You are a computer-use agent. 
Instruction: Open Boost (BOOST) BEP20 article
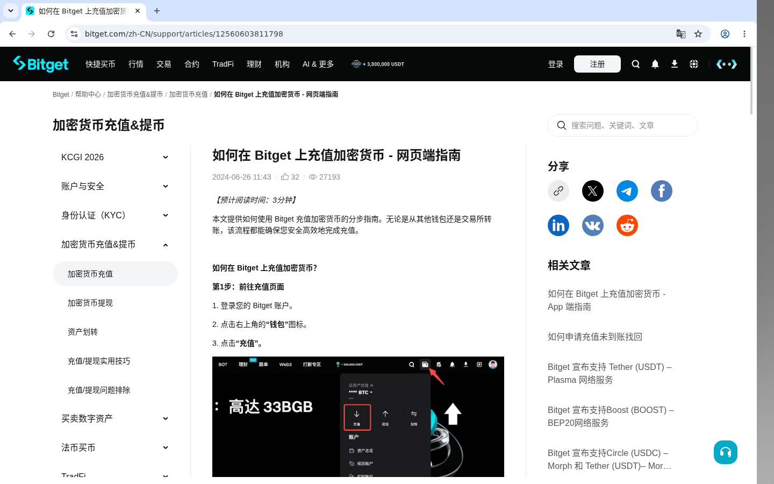tap(611, 416)
